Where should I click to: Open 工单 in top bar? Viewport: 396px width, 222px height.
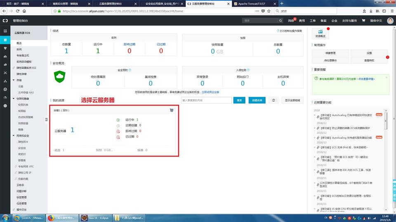[x=313, y=21]
